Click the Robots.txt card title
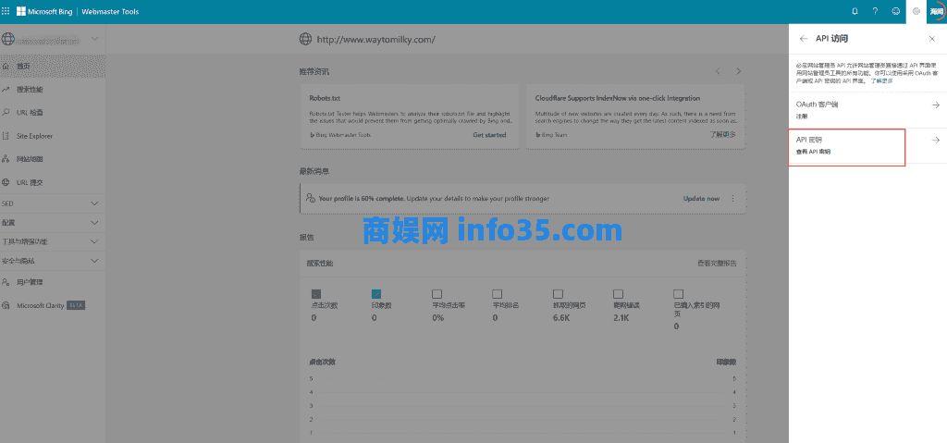This screenshot has width=947, height=443. 325,98
